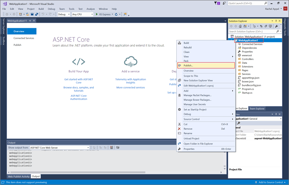Select Publish... in the context menu
The image size is (289, 185).
(x=206, y=66)
